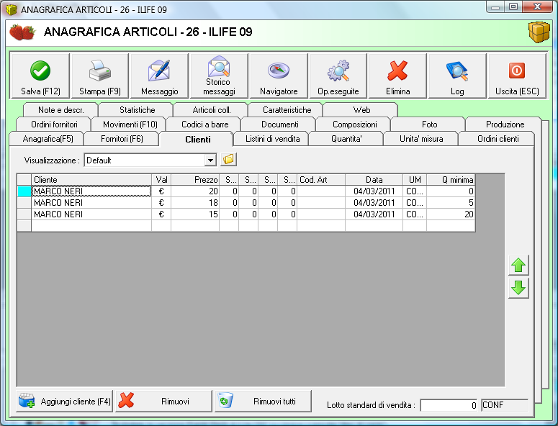
Task: Click the strawberry logo in header
Action: [x=22, y=32]
